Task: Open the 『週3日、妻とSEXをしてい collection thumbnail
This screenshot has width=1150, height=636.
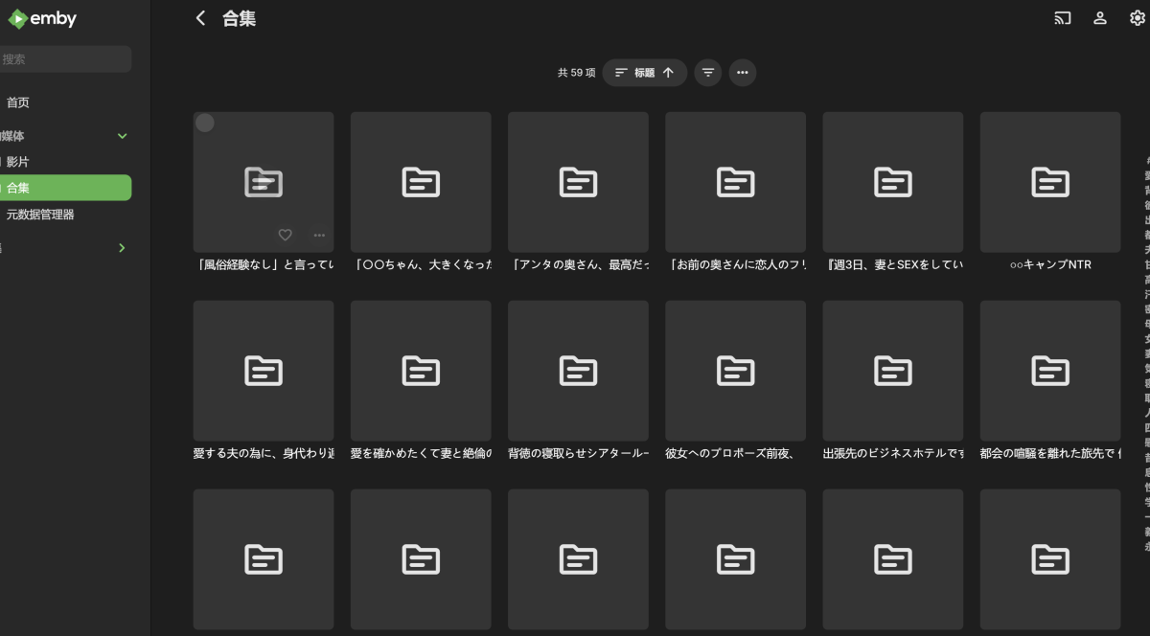Action: point(893,182)
